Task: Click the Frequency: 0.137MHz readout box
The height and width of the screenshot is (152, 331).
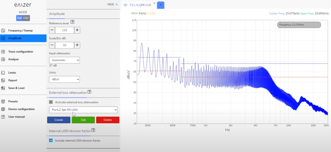Action: (x=299, y=25)
